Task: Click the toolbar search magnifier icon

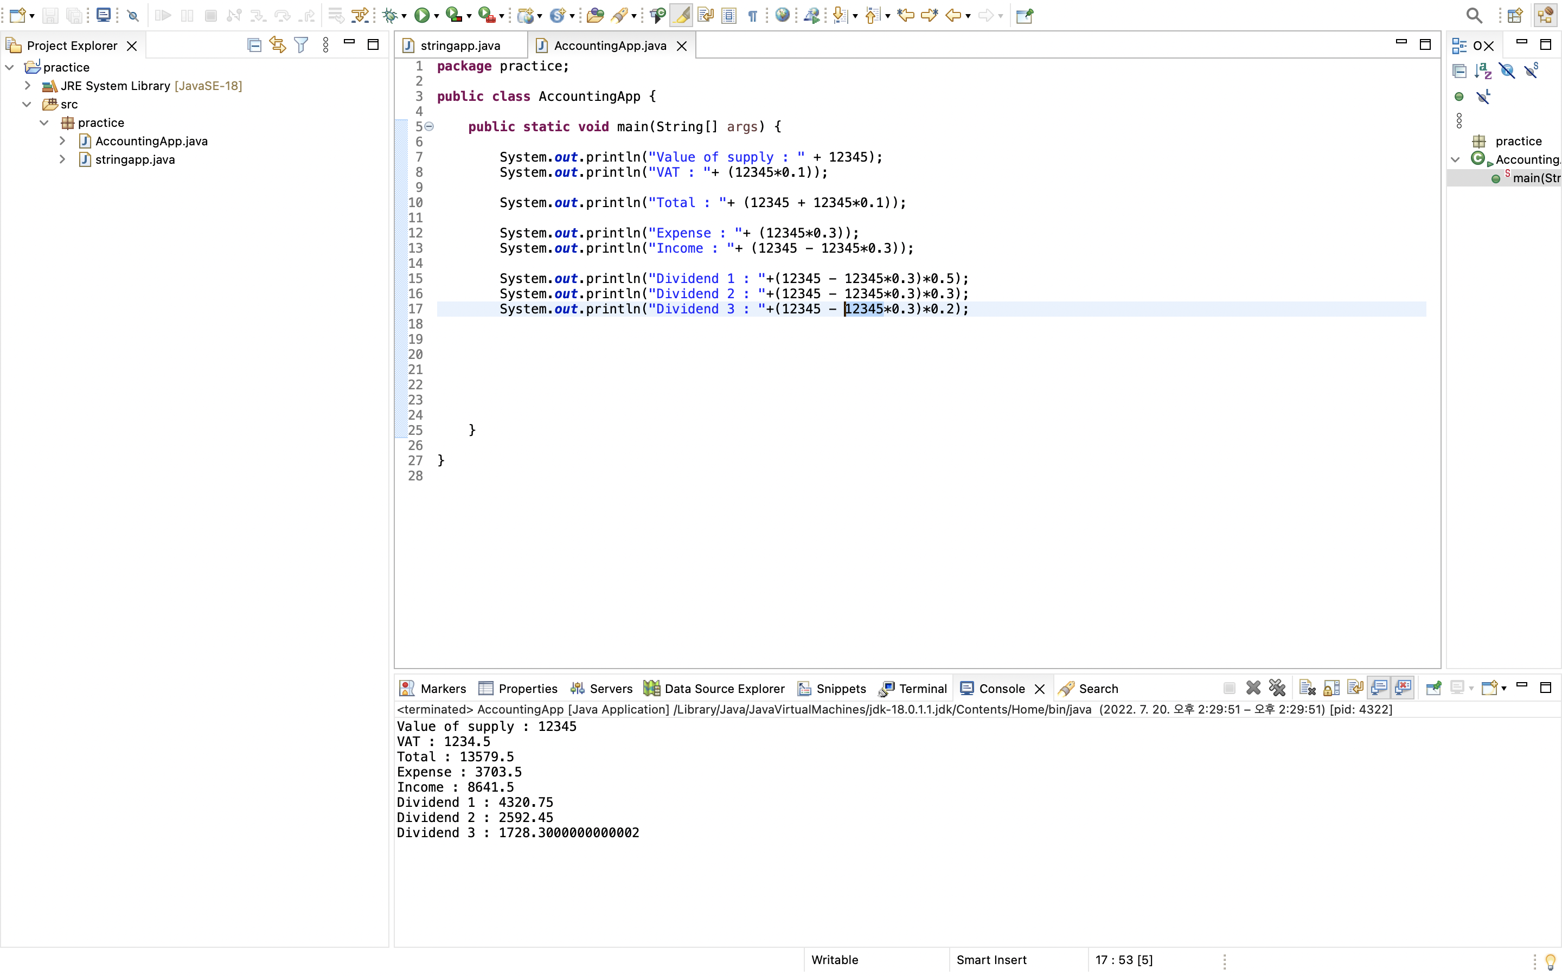Action: tap(1474, 16)
